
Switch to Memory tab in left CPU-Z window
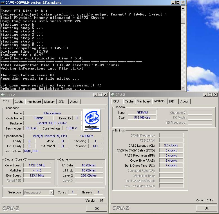coord(50,102)
